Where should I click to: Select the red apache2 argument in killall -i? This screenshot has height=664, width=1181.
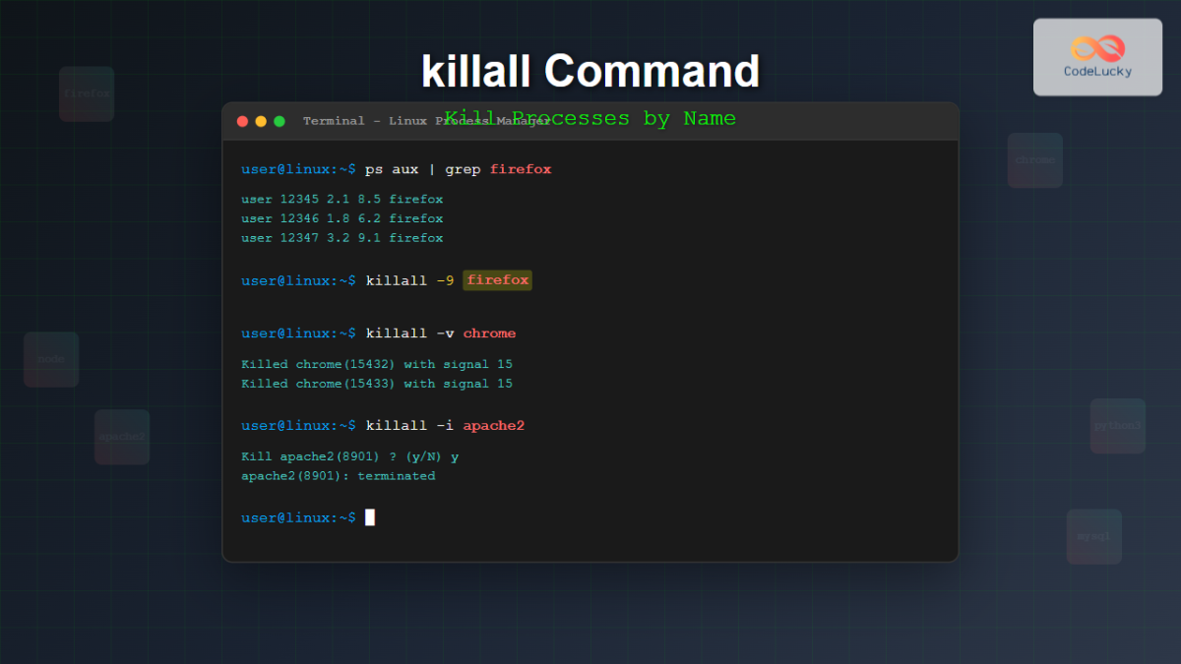coord(493,425)
